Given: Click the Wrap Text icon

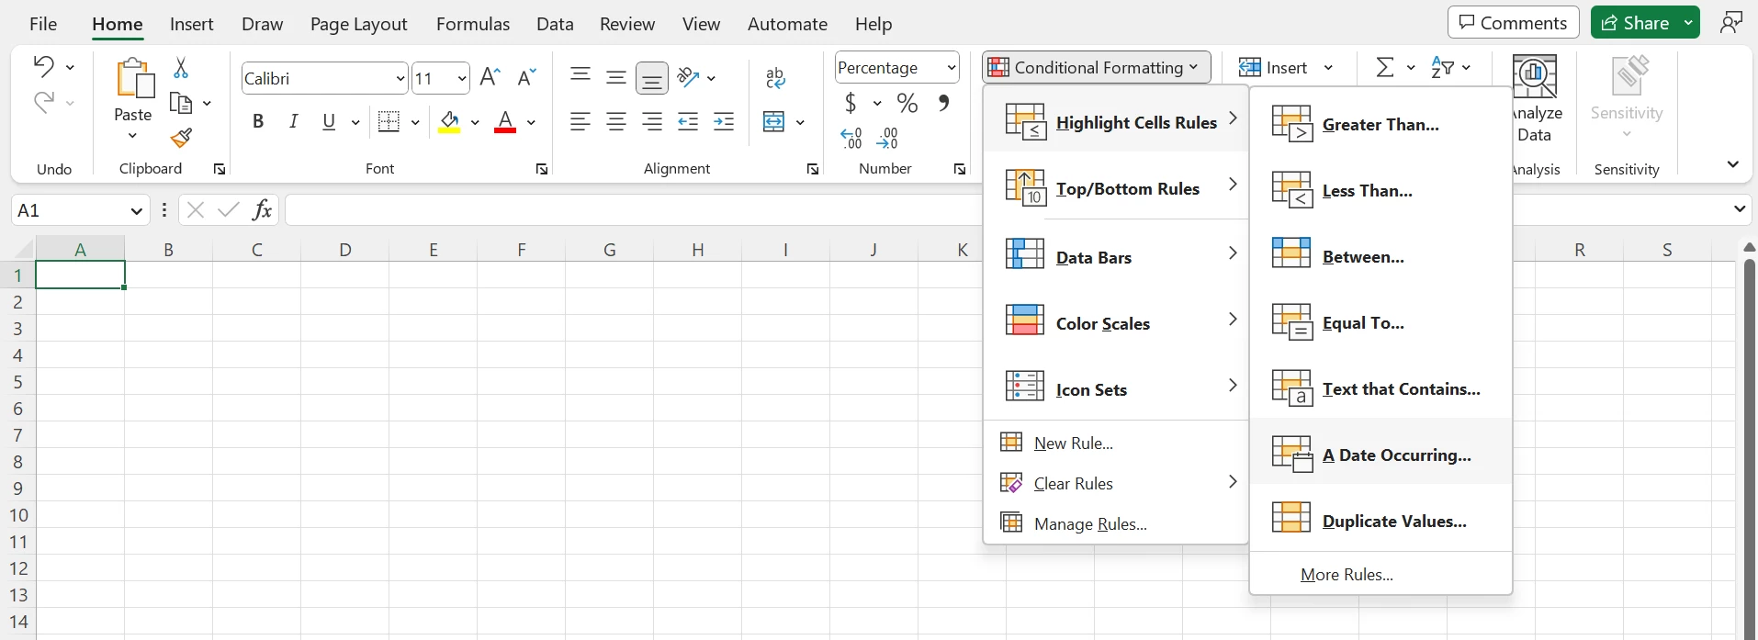Looking at the screenshot, I should [775, 78].
